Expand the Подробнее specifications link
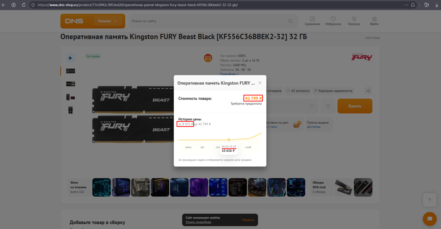Screen dimensions: 441x229 tap(229, 74)
